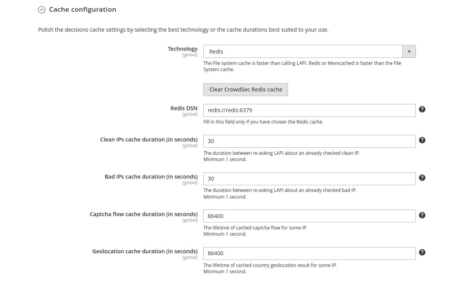469x283 pixels.
Task: Click the Redis DSN field label
Action: pos(184,108)
